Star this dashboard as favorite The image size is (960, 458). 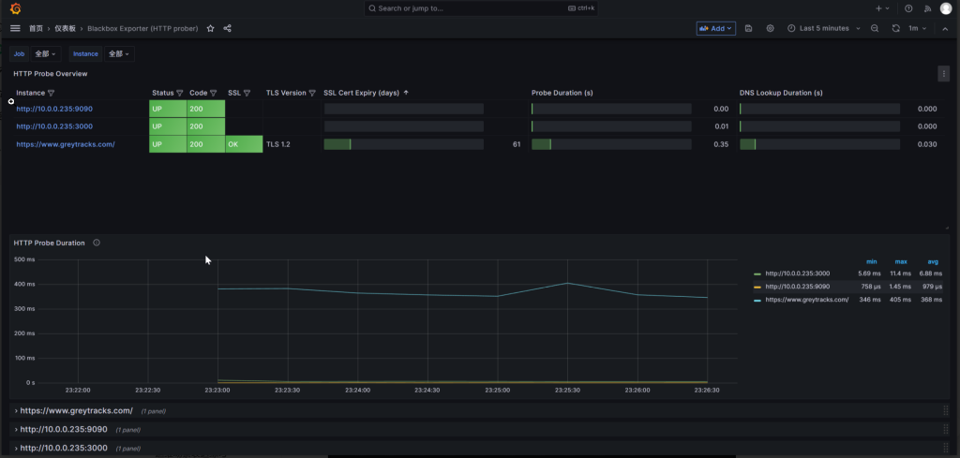(x=211, y=29)
